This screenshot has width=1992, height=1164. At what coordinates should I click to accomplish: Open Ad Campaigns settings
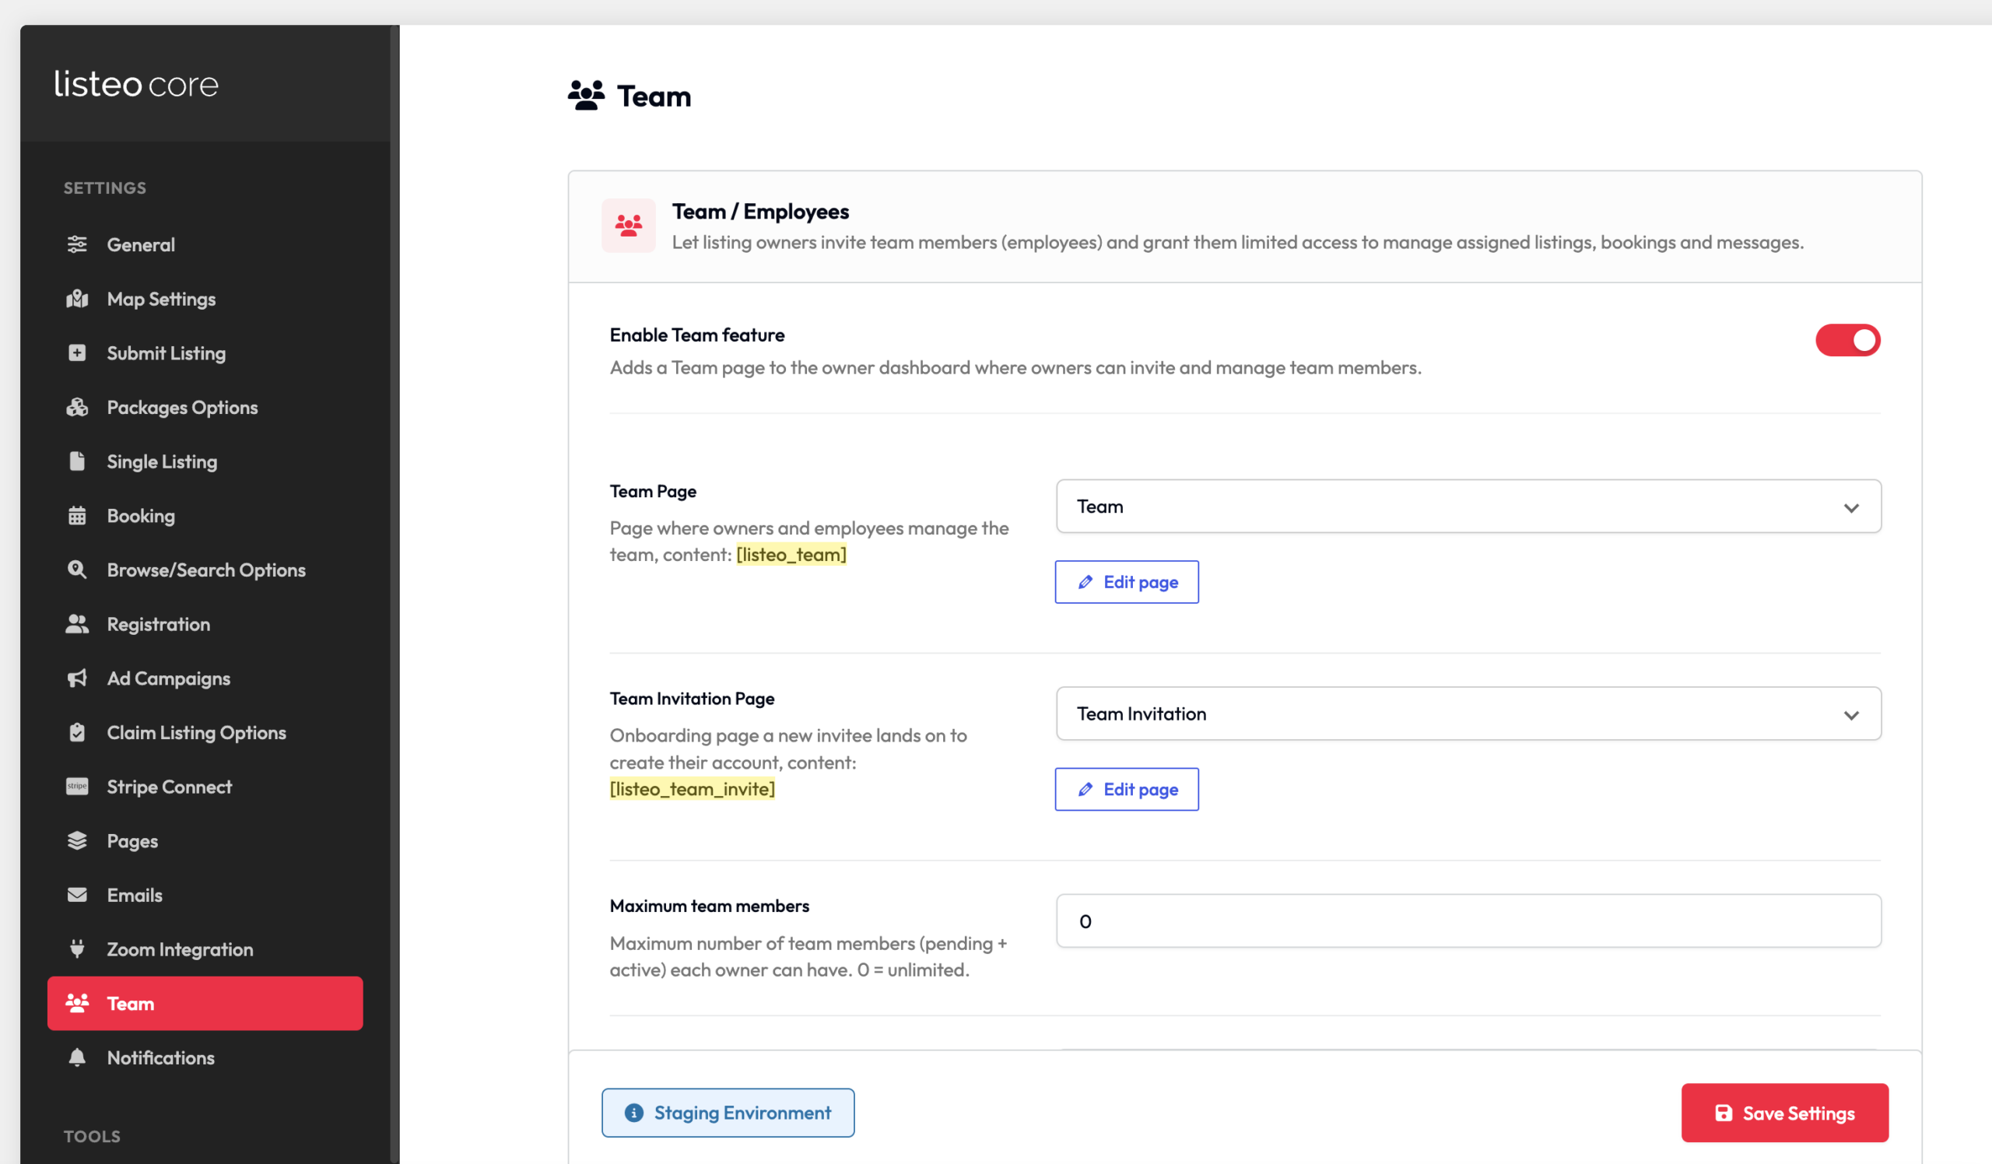pyautogui.click(x=205, y=678)
